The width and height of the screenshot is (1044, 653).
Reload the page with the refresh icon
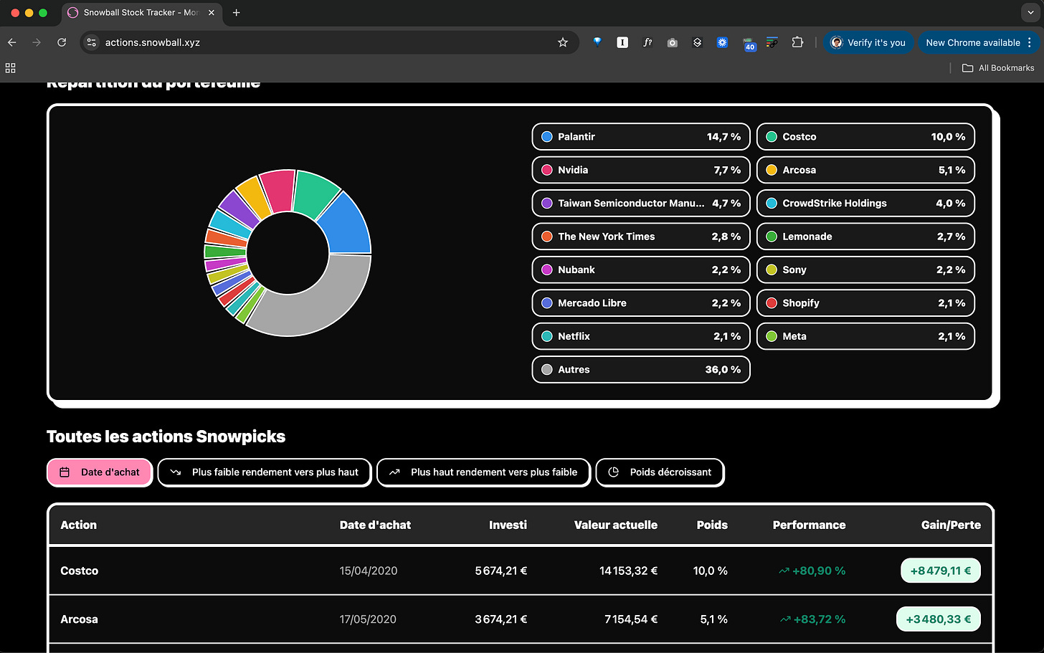pos(62,42)
